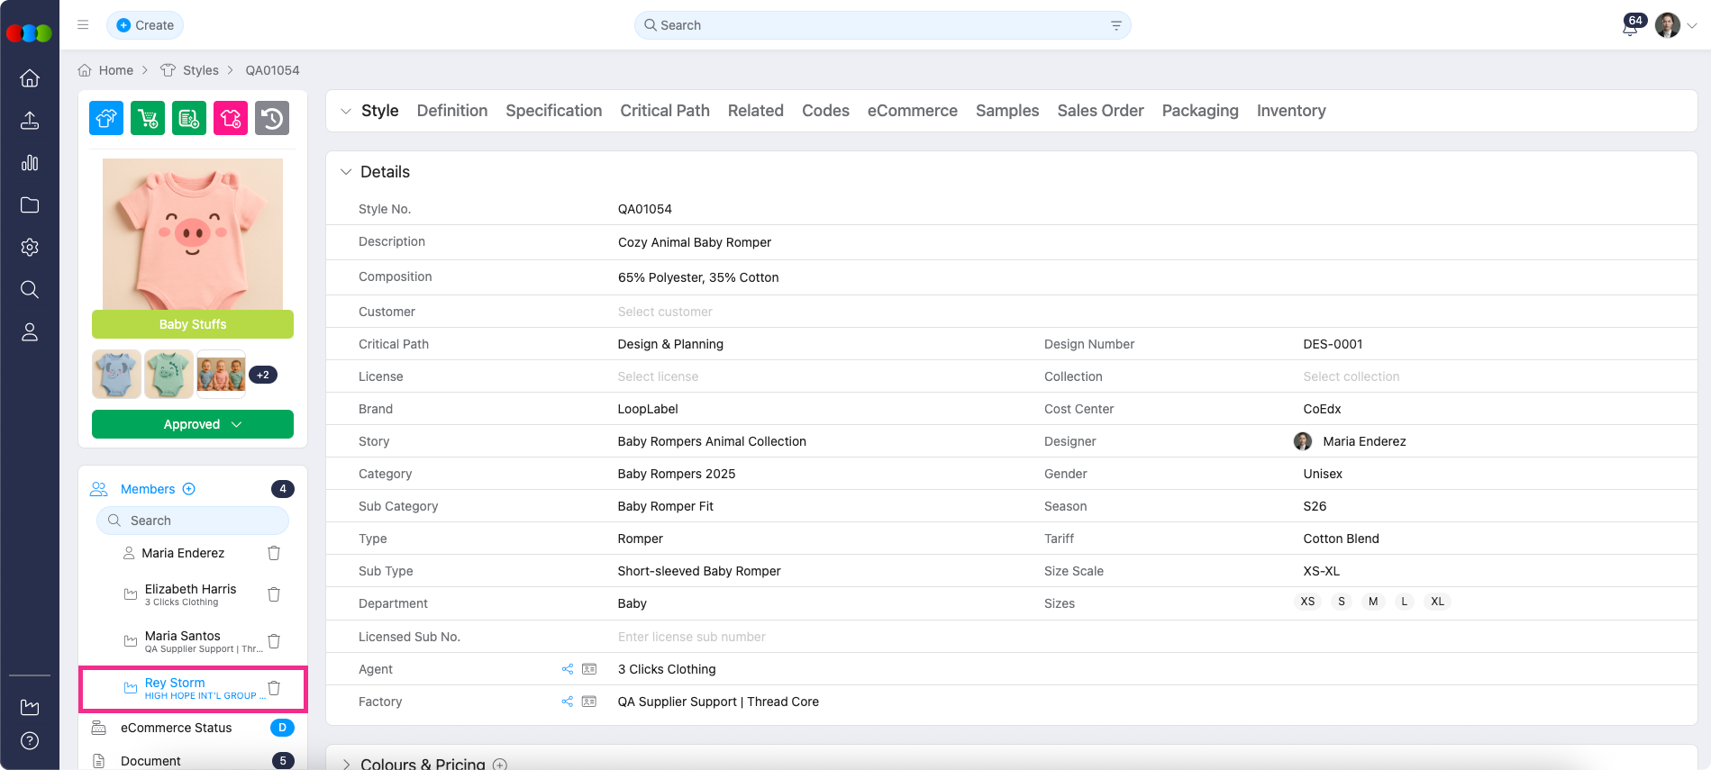Open the notifications bell with 64 badge
This screenshot has height=770, width=1711.
point(1629,27)
